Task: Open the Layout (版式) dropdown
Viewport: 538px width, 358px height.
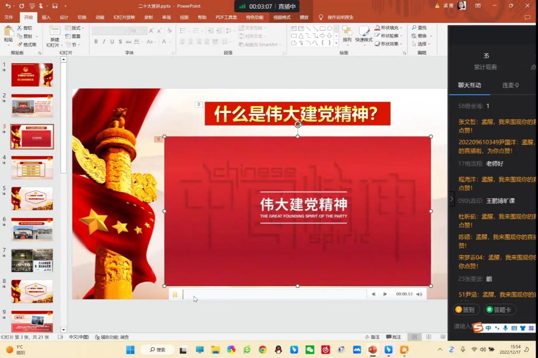Action: tap(76, 28)
